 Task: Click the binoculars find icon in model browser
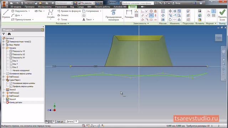(9, 34)
